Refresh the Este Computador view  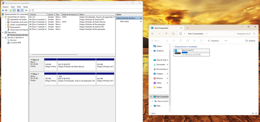pos(173,34)
